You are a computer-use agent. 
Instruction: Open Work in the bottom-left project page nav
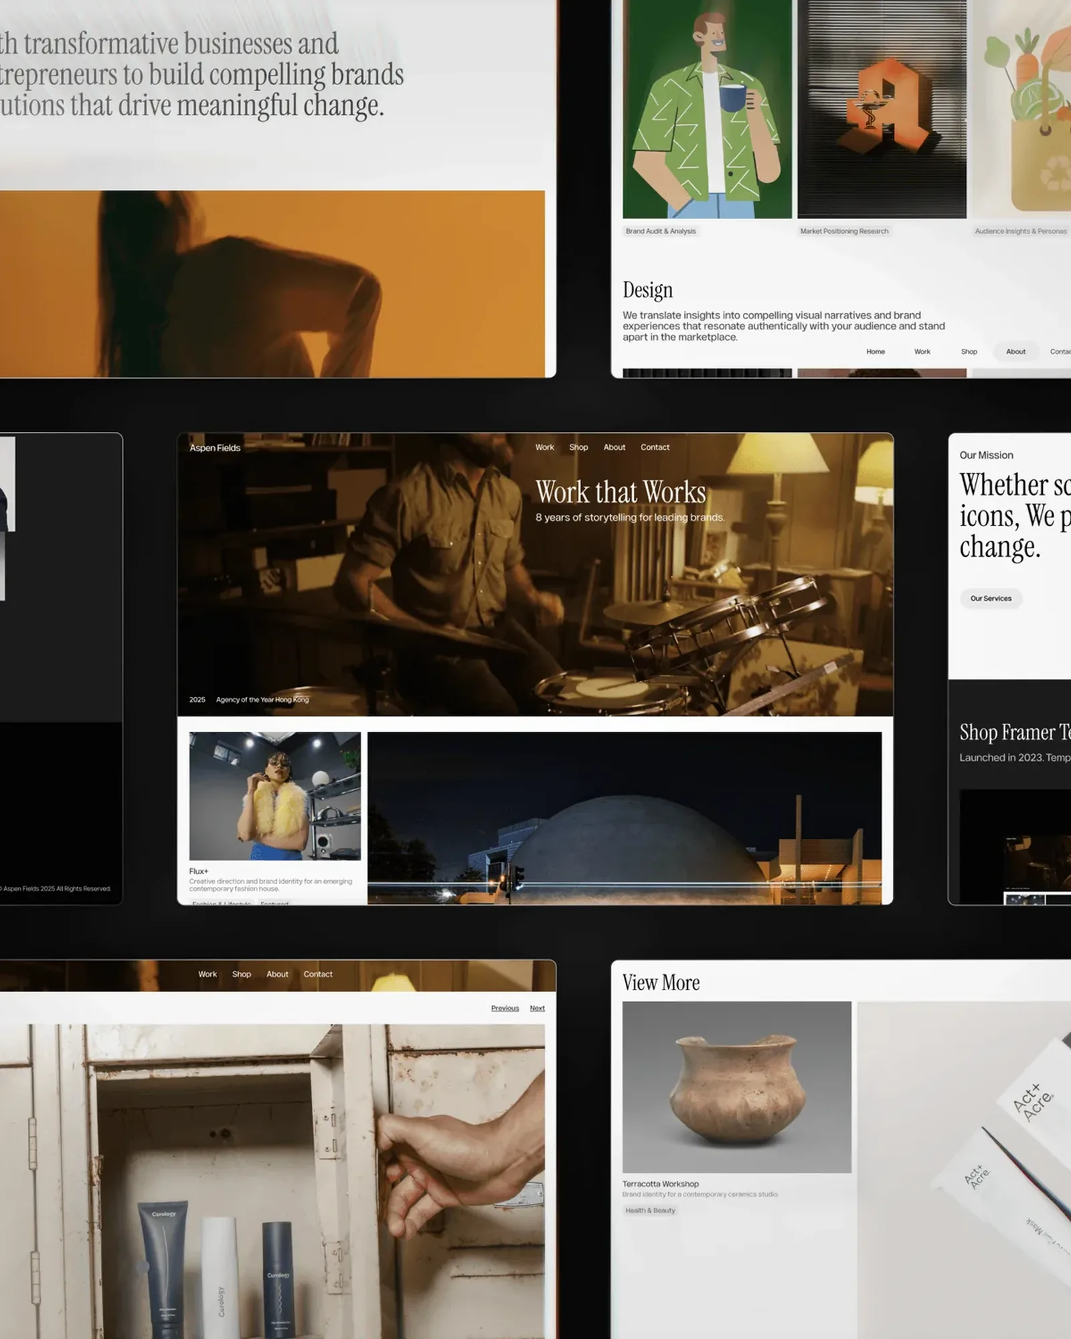(x=208, y=974)
